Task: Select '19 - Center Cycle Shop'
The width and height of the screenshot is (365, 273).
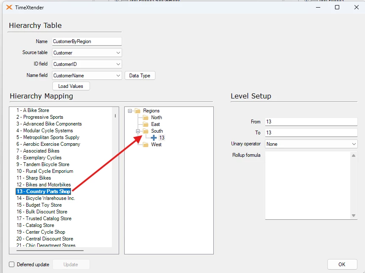Action: point(41,232)
